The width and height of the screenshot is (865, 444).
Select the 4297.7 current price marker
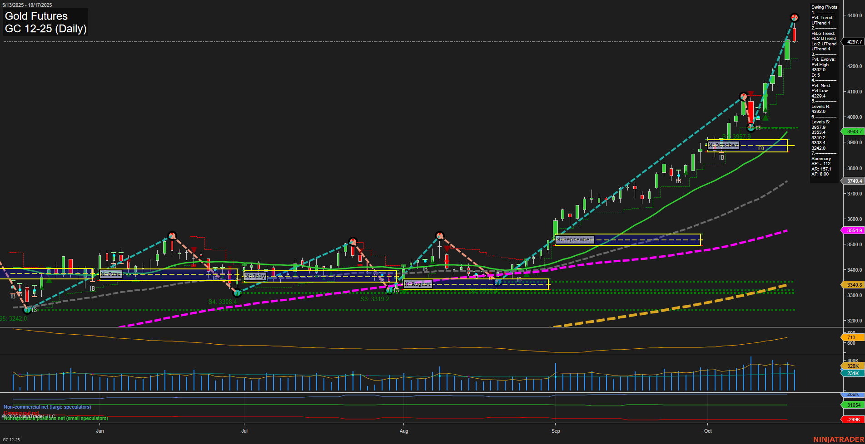854,42
